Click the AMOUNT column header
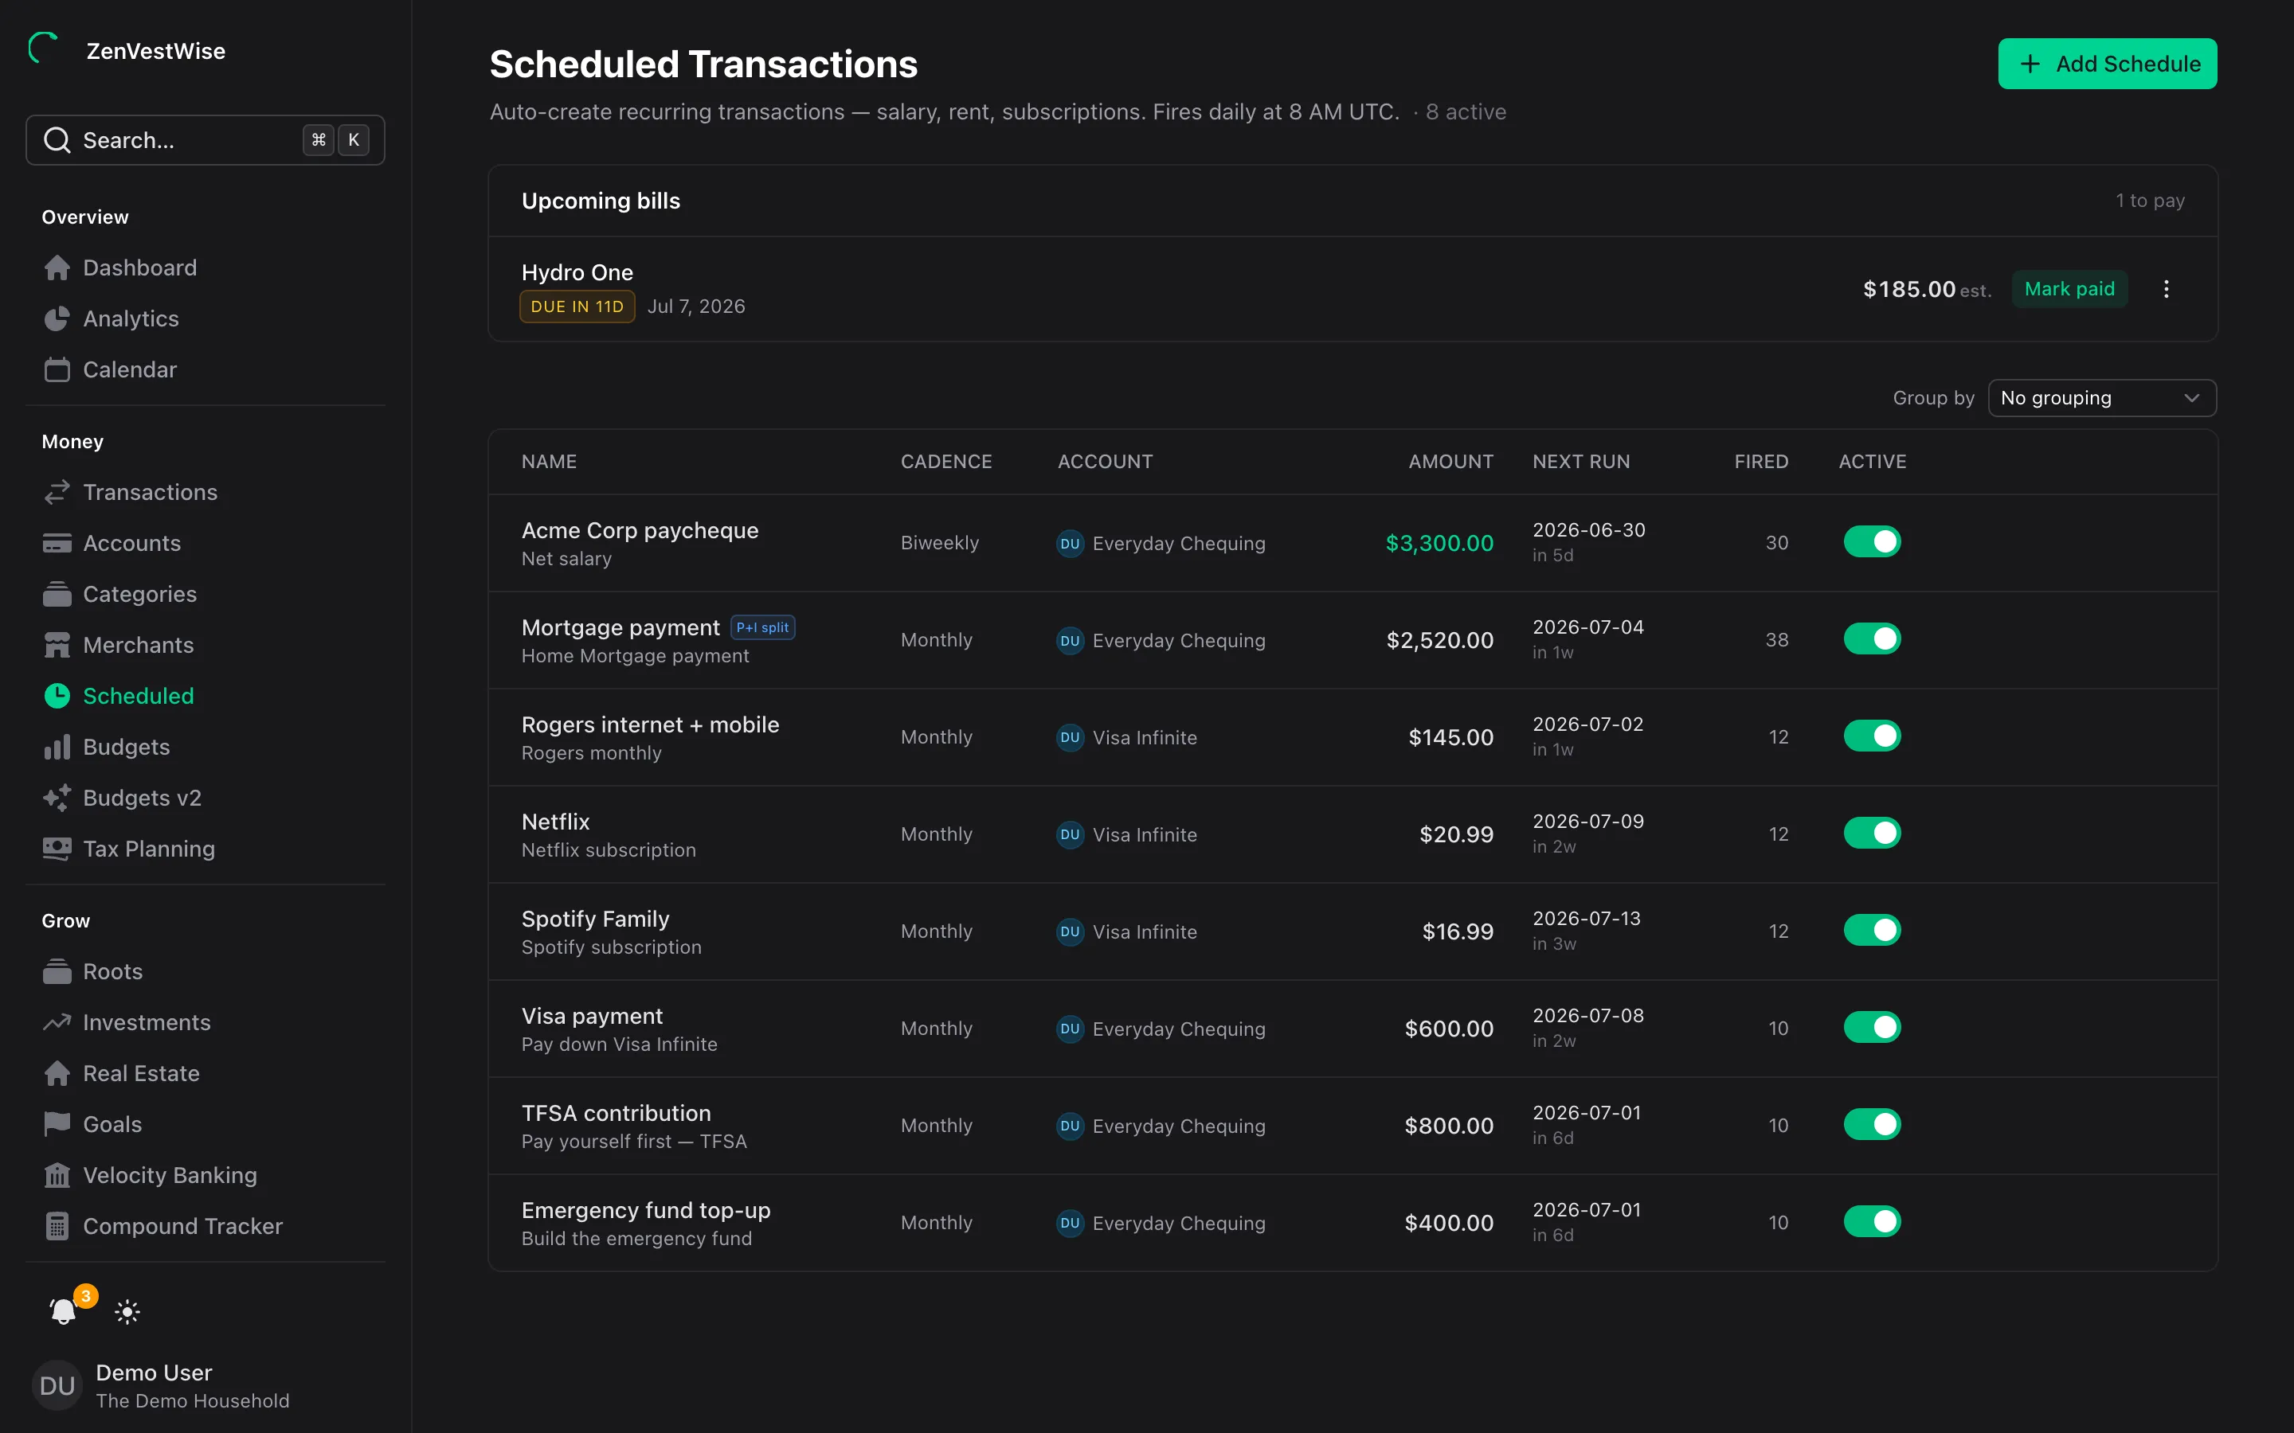Screen dimensions: 2294x1433 click(1450, 462)
